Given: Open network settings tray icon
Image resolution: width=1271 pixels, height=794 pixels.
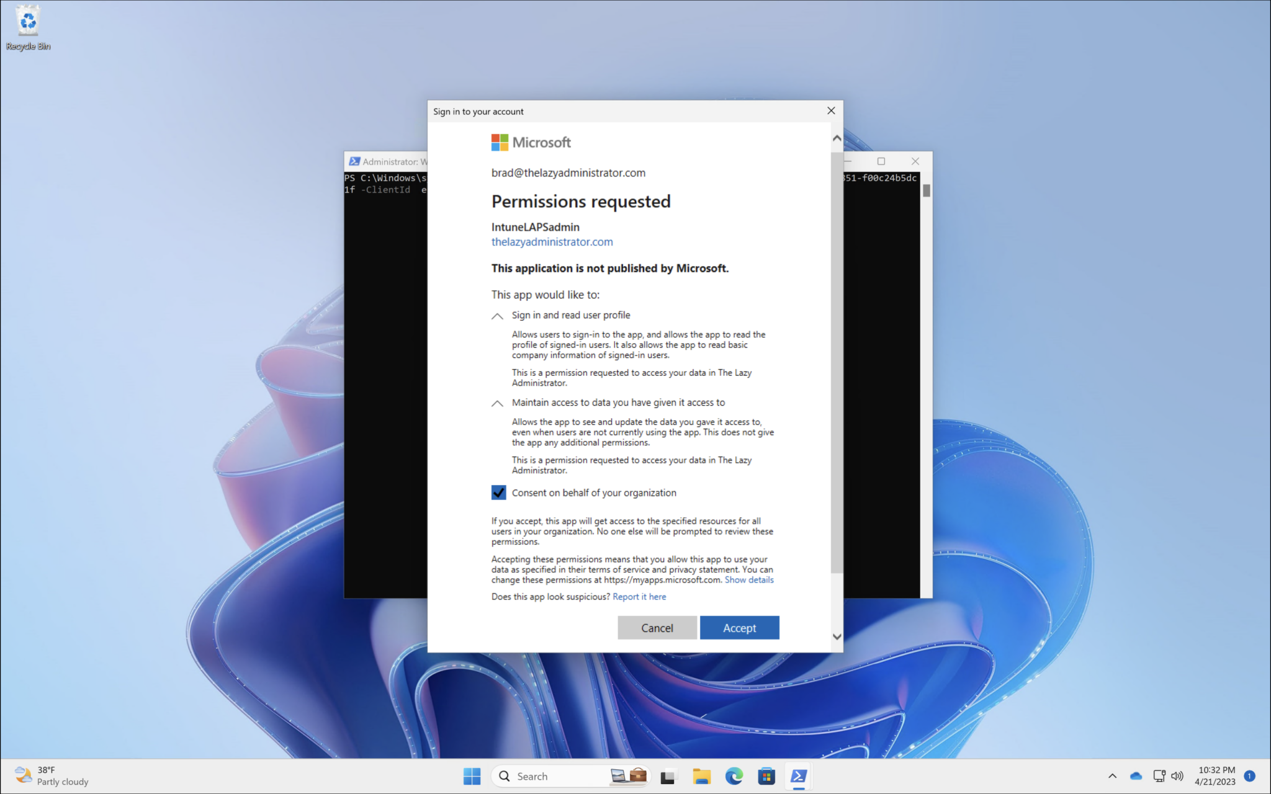Looking at the screenshot, I should pos(1159,776).
